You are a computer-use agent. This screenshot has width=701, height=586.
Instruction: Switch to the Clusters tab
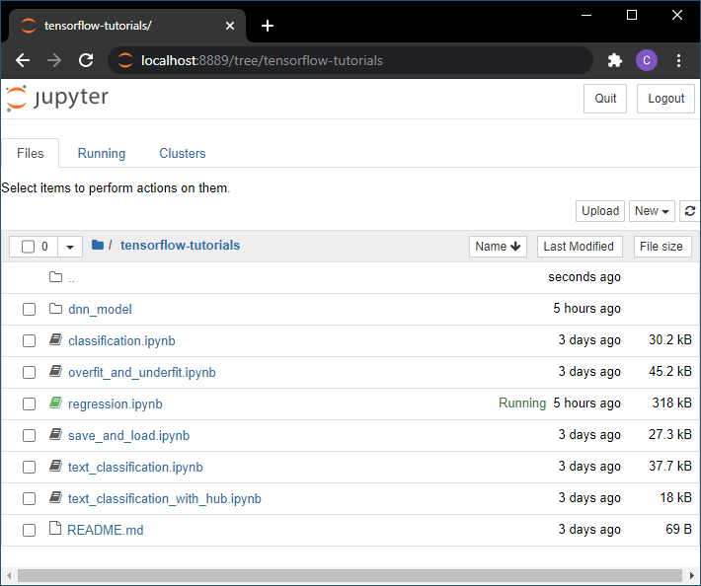coord(183,153)
